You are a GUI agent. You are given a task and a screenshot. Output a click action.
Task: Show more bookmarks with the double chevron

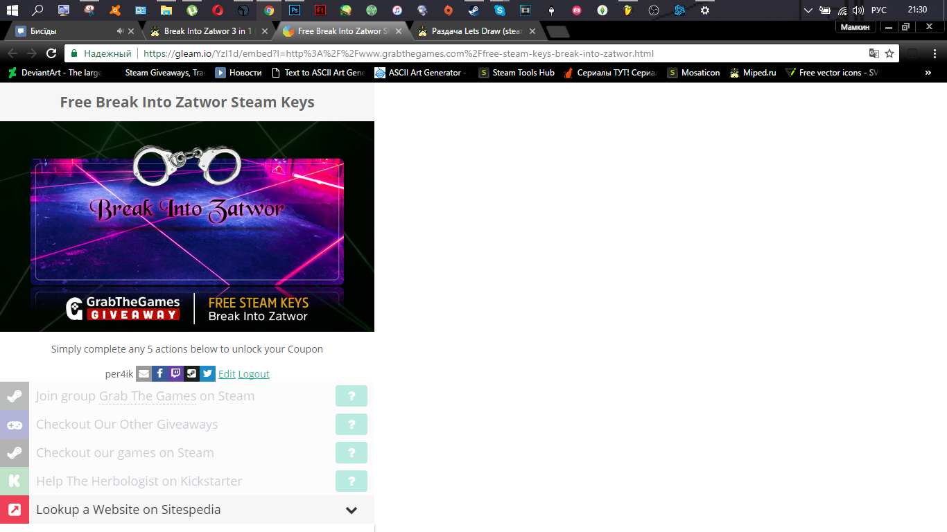pyautogui.click(x=928, y=73)
